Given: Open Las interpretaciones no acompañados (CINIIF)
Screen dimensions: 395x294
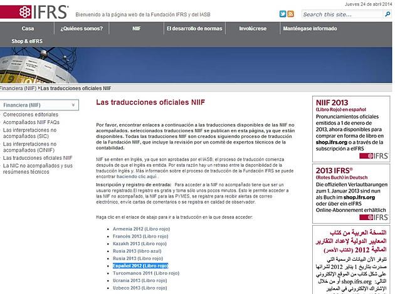Looking at the screenshot, I should pyautogui.click(x=29, y=147).
